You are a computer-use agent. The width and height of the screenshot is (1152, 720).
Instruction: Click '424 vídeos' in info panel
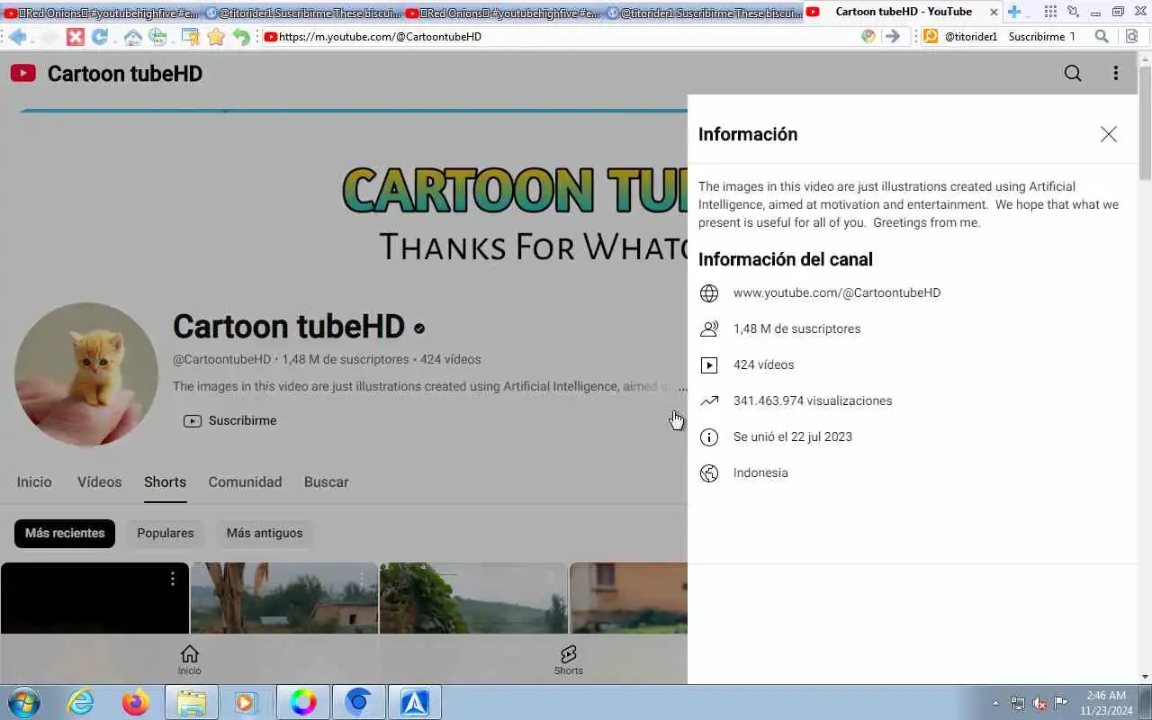pyautogui.click(x=763, y=365)
